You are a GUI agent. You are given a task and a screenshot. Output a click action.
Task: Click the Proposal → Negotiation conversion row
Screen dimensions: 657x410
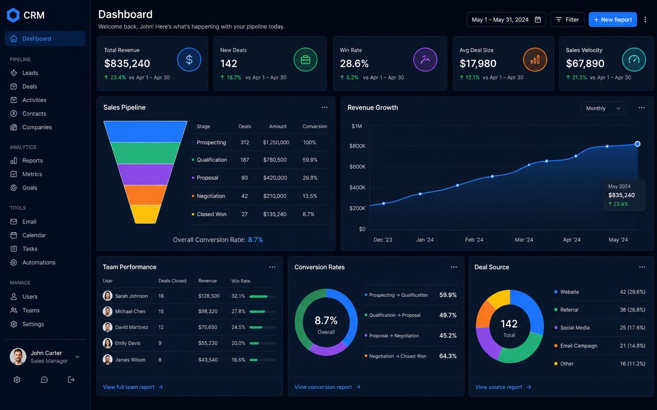click(411, 336)
